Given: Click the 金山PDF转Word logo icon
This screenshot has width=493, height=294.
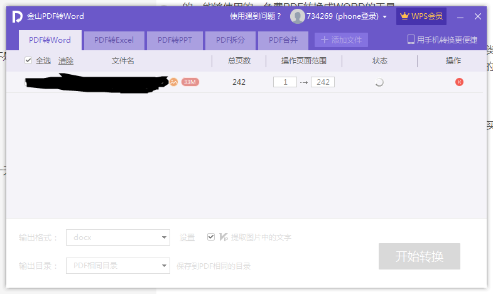Looking at the screenshot, I should pyautogui.click(x=17, y=16).
